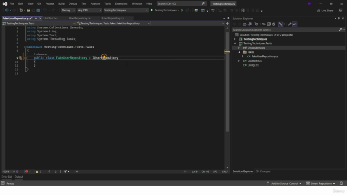Collapse the namespace outlining toggle

pos(25,47)
